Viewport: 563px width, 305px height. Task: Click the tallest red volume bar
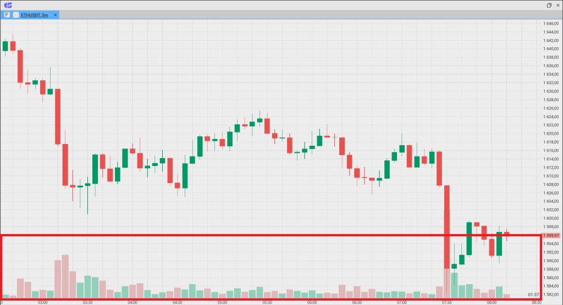[x=65, y=276]
